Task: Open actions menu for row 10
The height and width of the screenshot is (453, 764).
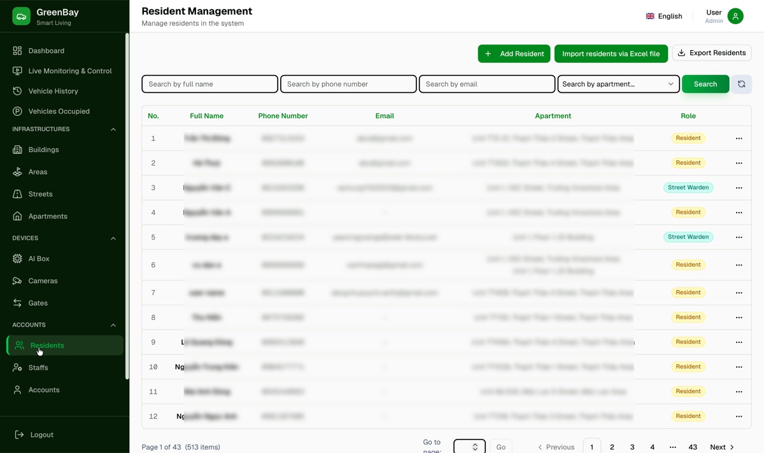Action: (739, 367)
